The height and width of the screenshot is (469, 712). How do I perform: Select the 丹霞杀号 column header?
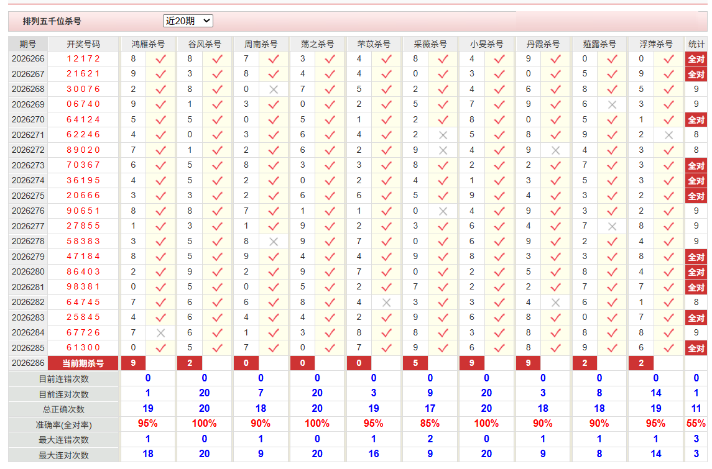543,44
